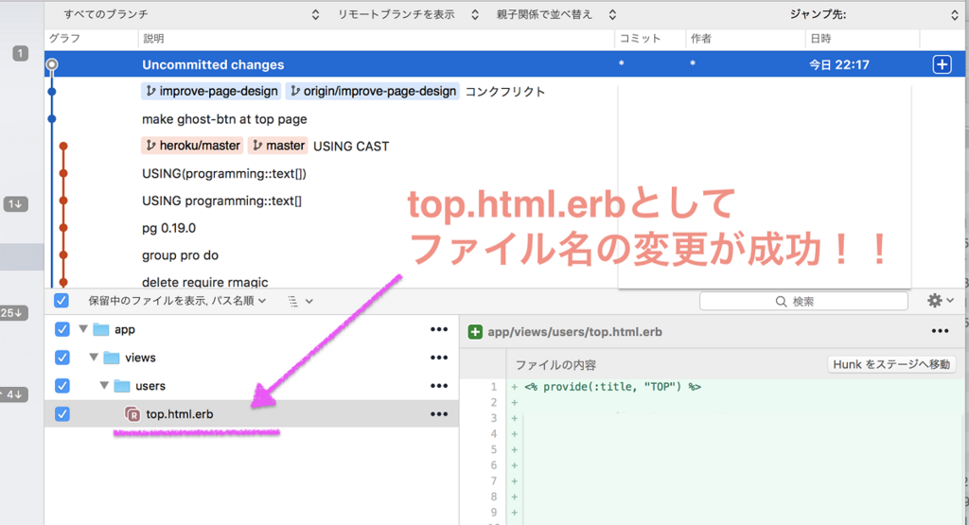The width and height of the screenshot is (969, 525).
Task: Click the sidebar badge showing 4↓
Action: click(x=13, y=394)
